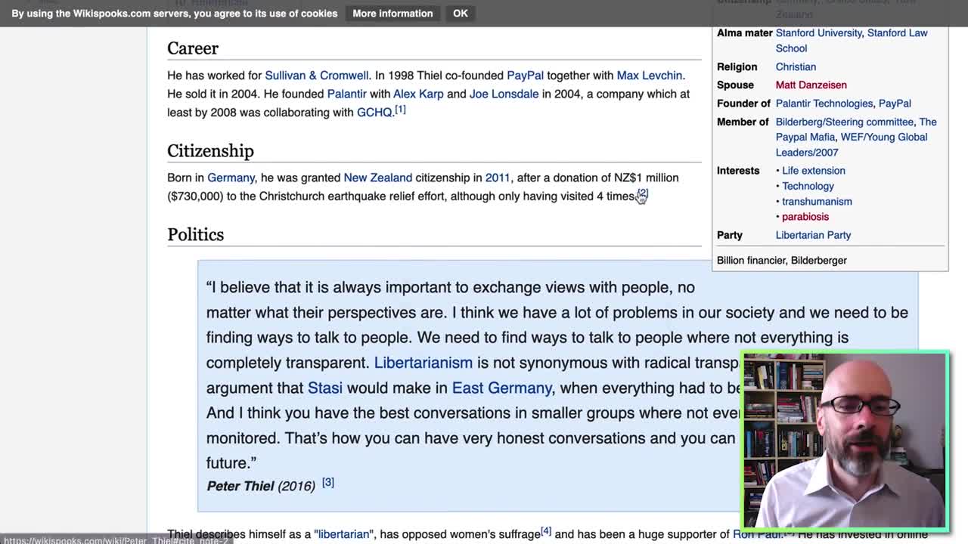Screen dimensions: 968x544
Task: Open the 'libertarian' link in bottom paragraph
Action: tap(343, 534)
